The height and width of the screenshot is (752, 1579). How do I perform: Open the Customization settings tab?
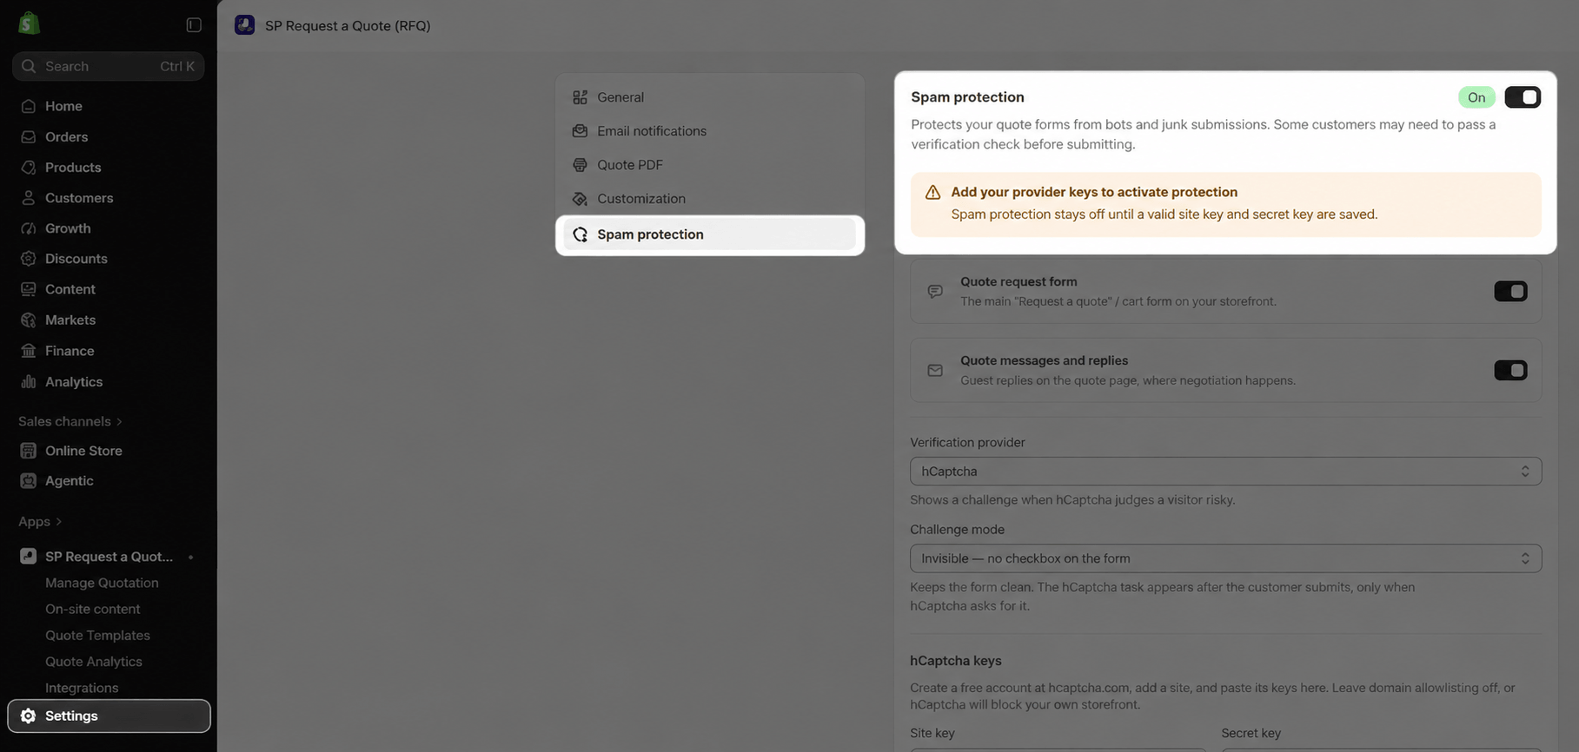point(710,199)
